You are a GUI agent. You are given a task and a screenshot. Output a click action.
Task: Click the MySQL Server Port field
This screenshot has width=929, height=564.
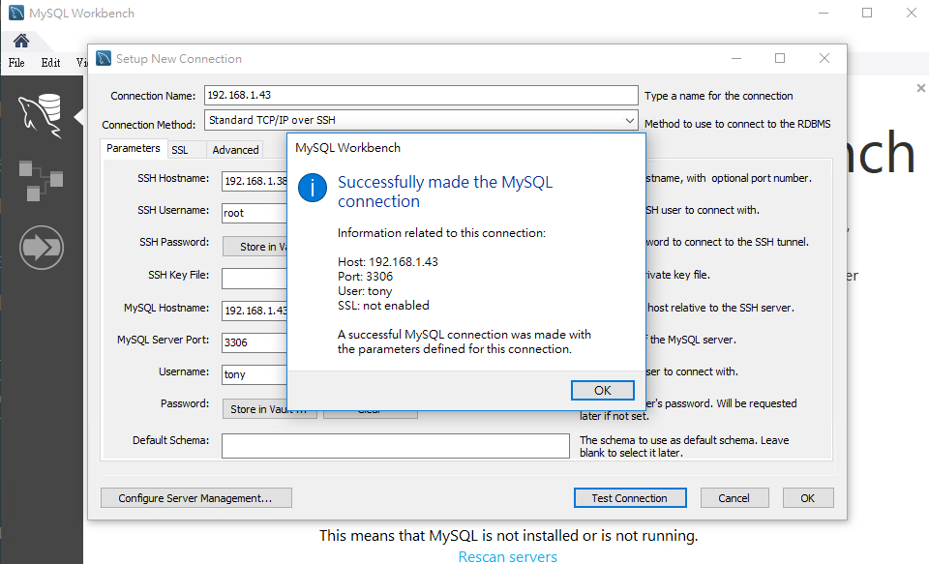[x=255, y=342]
